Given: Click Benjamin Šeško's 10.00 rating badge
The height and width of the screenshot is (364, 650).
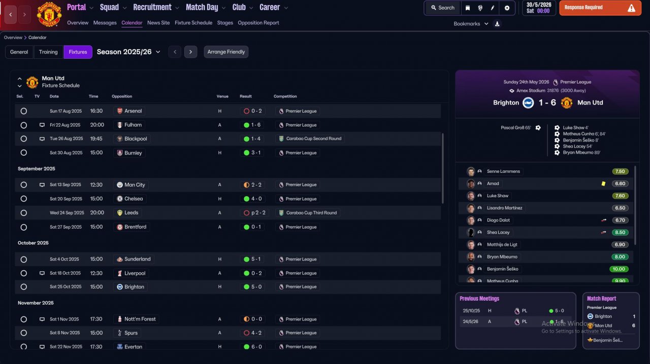Looking at the screenshot, I should click(619, 269).
